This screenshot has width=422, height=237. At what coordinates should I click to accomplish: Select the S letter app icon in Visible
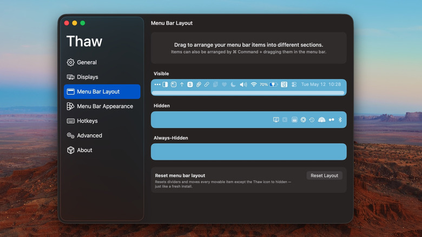click(x=190, y=84)
